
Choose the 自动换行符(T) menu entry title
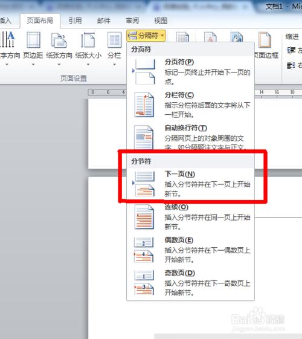pos(186,128)
